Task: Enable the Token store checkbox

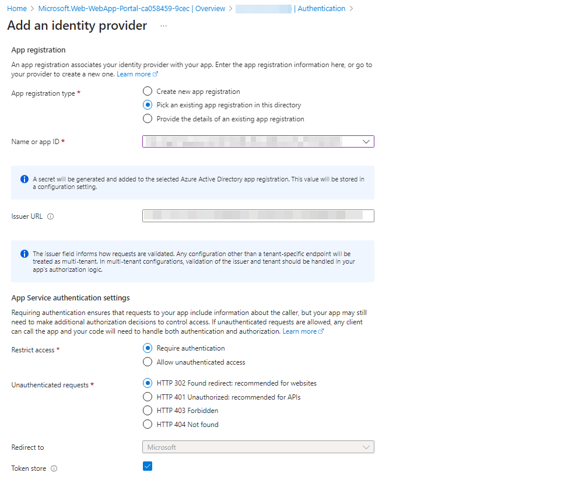Action: pyautogui.click(x=147, y=466)
